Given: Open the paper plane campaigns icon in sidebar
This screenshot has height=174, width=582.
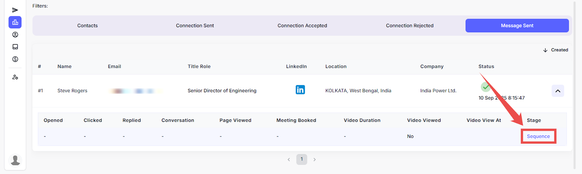Looking at the screenshot, I should point(15,10).
